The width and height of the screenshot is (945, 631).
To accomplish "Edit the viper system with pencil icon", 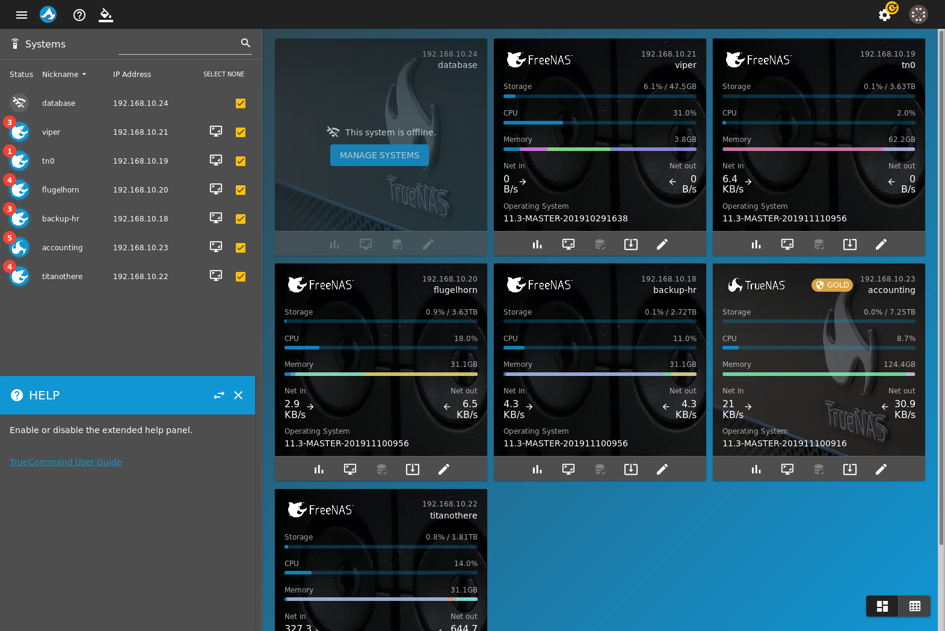I will [x=662, y=244].
